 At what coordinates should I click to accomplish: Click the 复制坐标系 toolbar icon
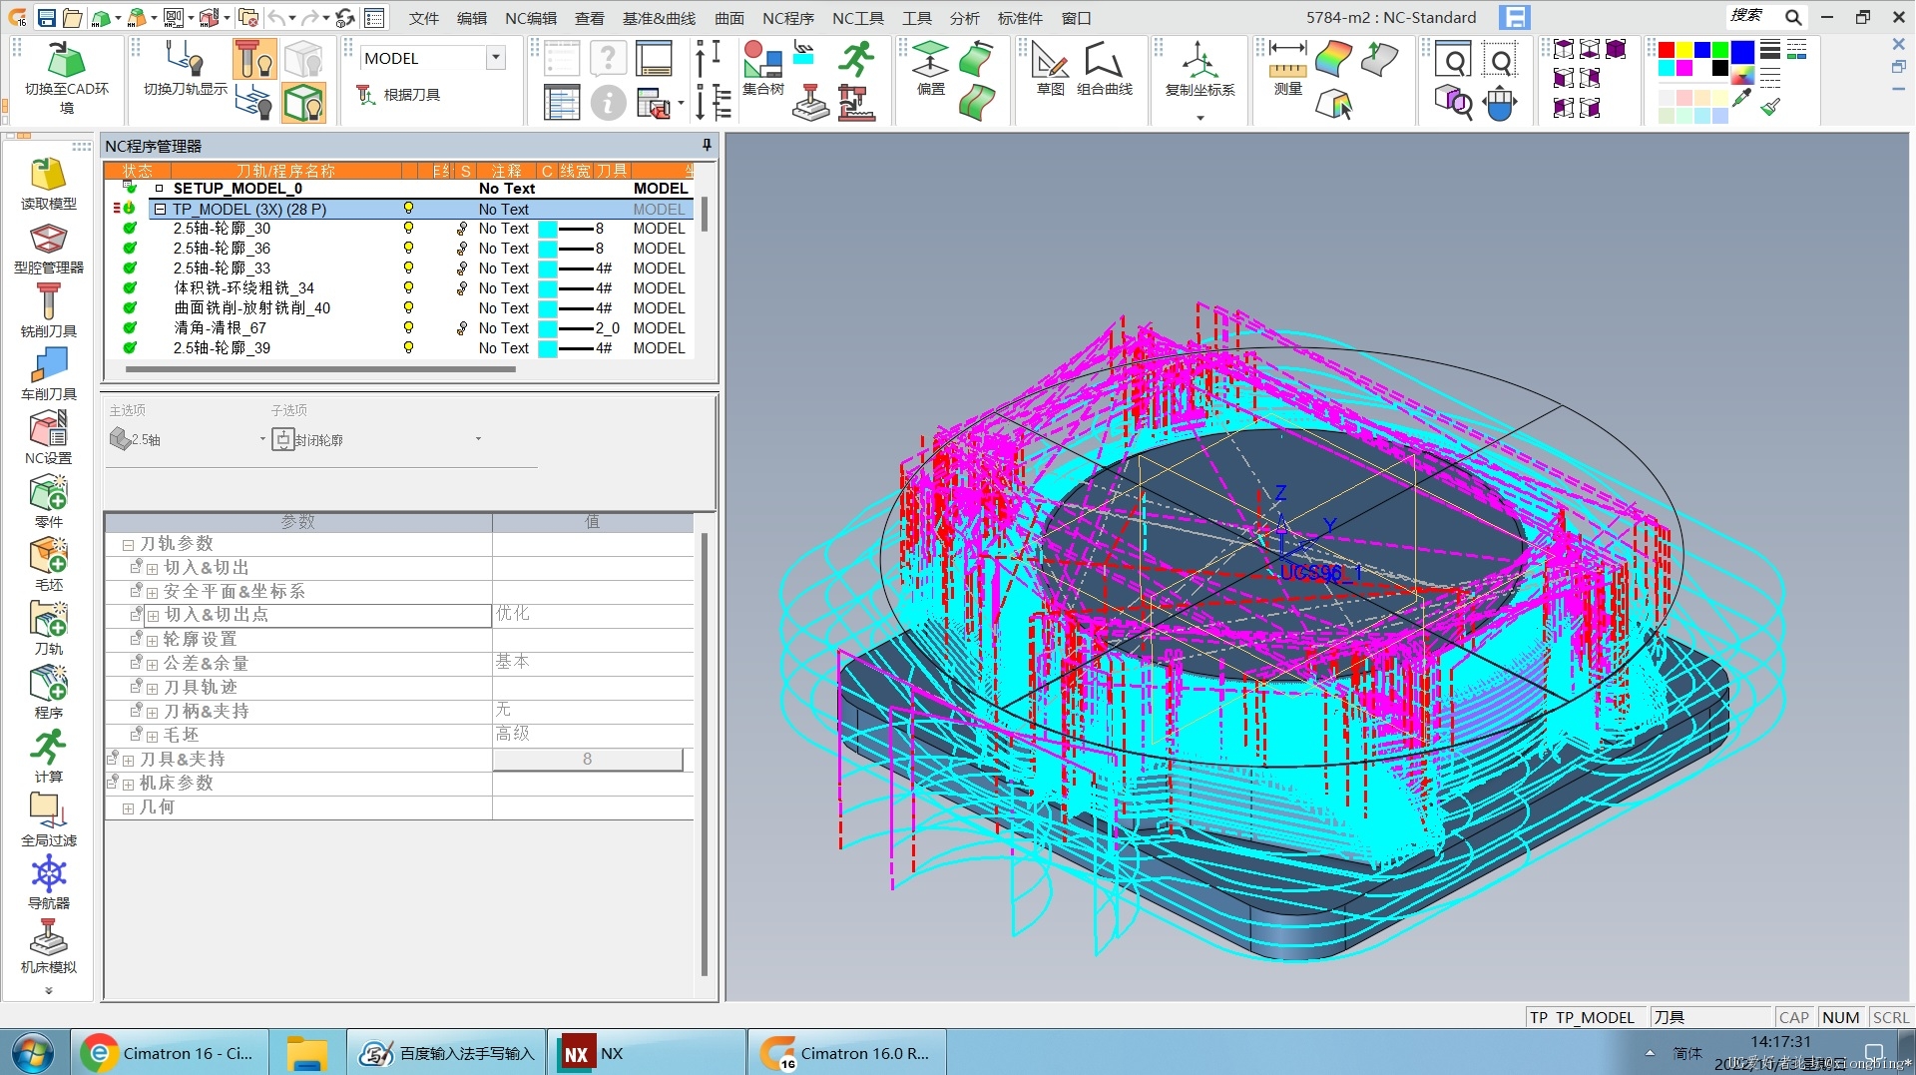coord(1199,60)
